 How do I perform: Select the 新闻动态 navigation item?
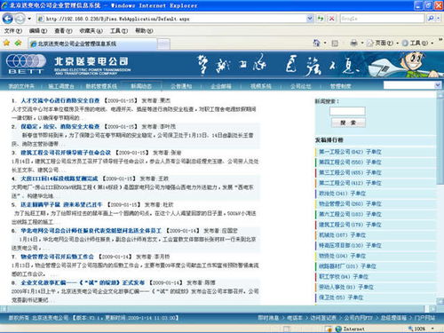141,86
